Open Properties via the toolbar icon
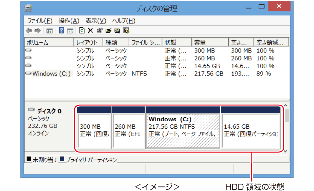Screen dimensions: 314x191 point(100,31)
